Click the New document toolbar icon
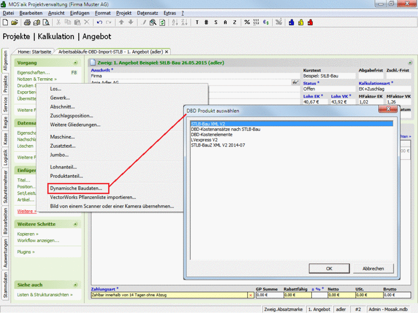Viewport: 418px width, 313px height. (5, 22)
